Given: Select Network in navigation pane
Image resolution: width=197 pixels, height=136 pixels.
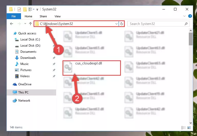Looking at the screenshot, I should 24,101.
